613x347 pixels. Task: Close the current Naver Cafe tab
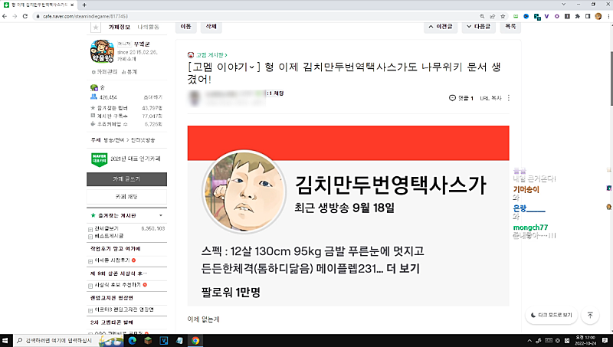coord(72,5)
